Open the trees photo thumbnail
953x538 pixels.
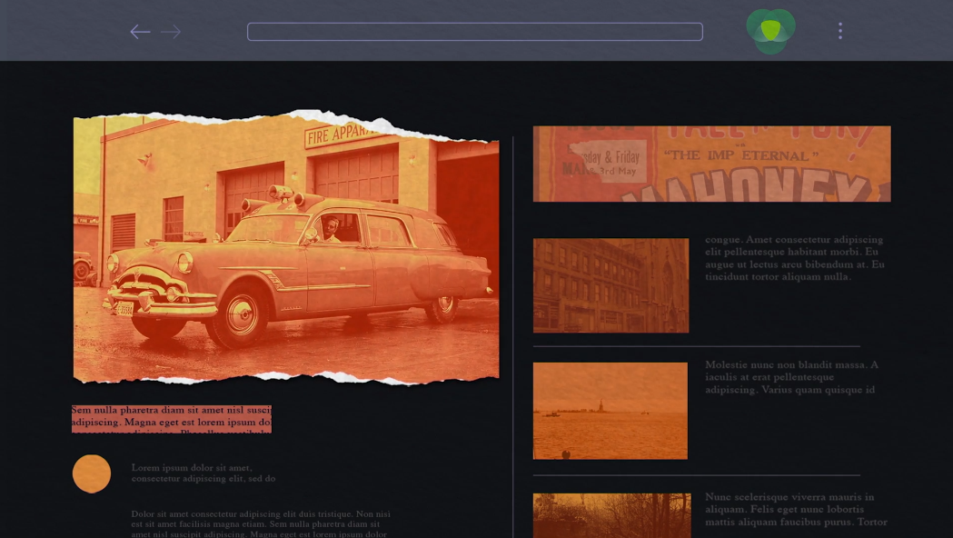(612, 515)
